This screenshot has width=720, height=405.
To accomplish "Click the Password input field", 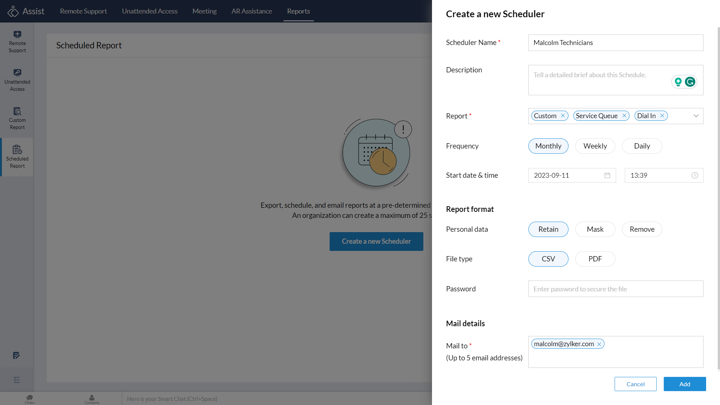I will click(x=615, y=289).
